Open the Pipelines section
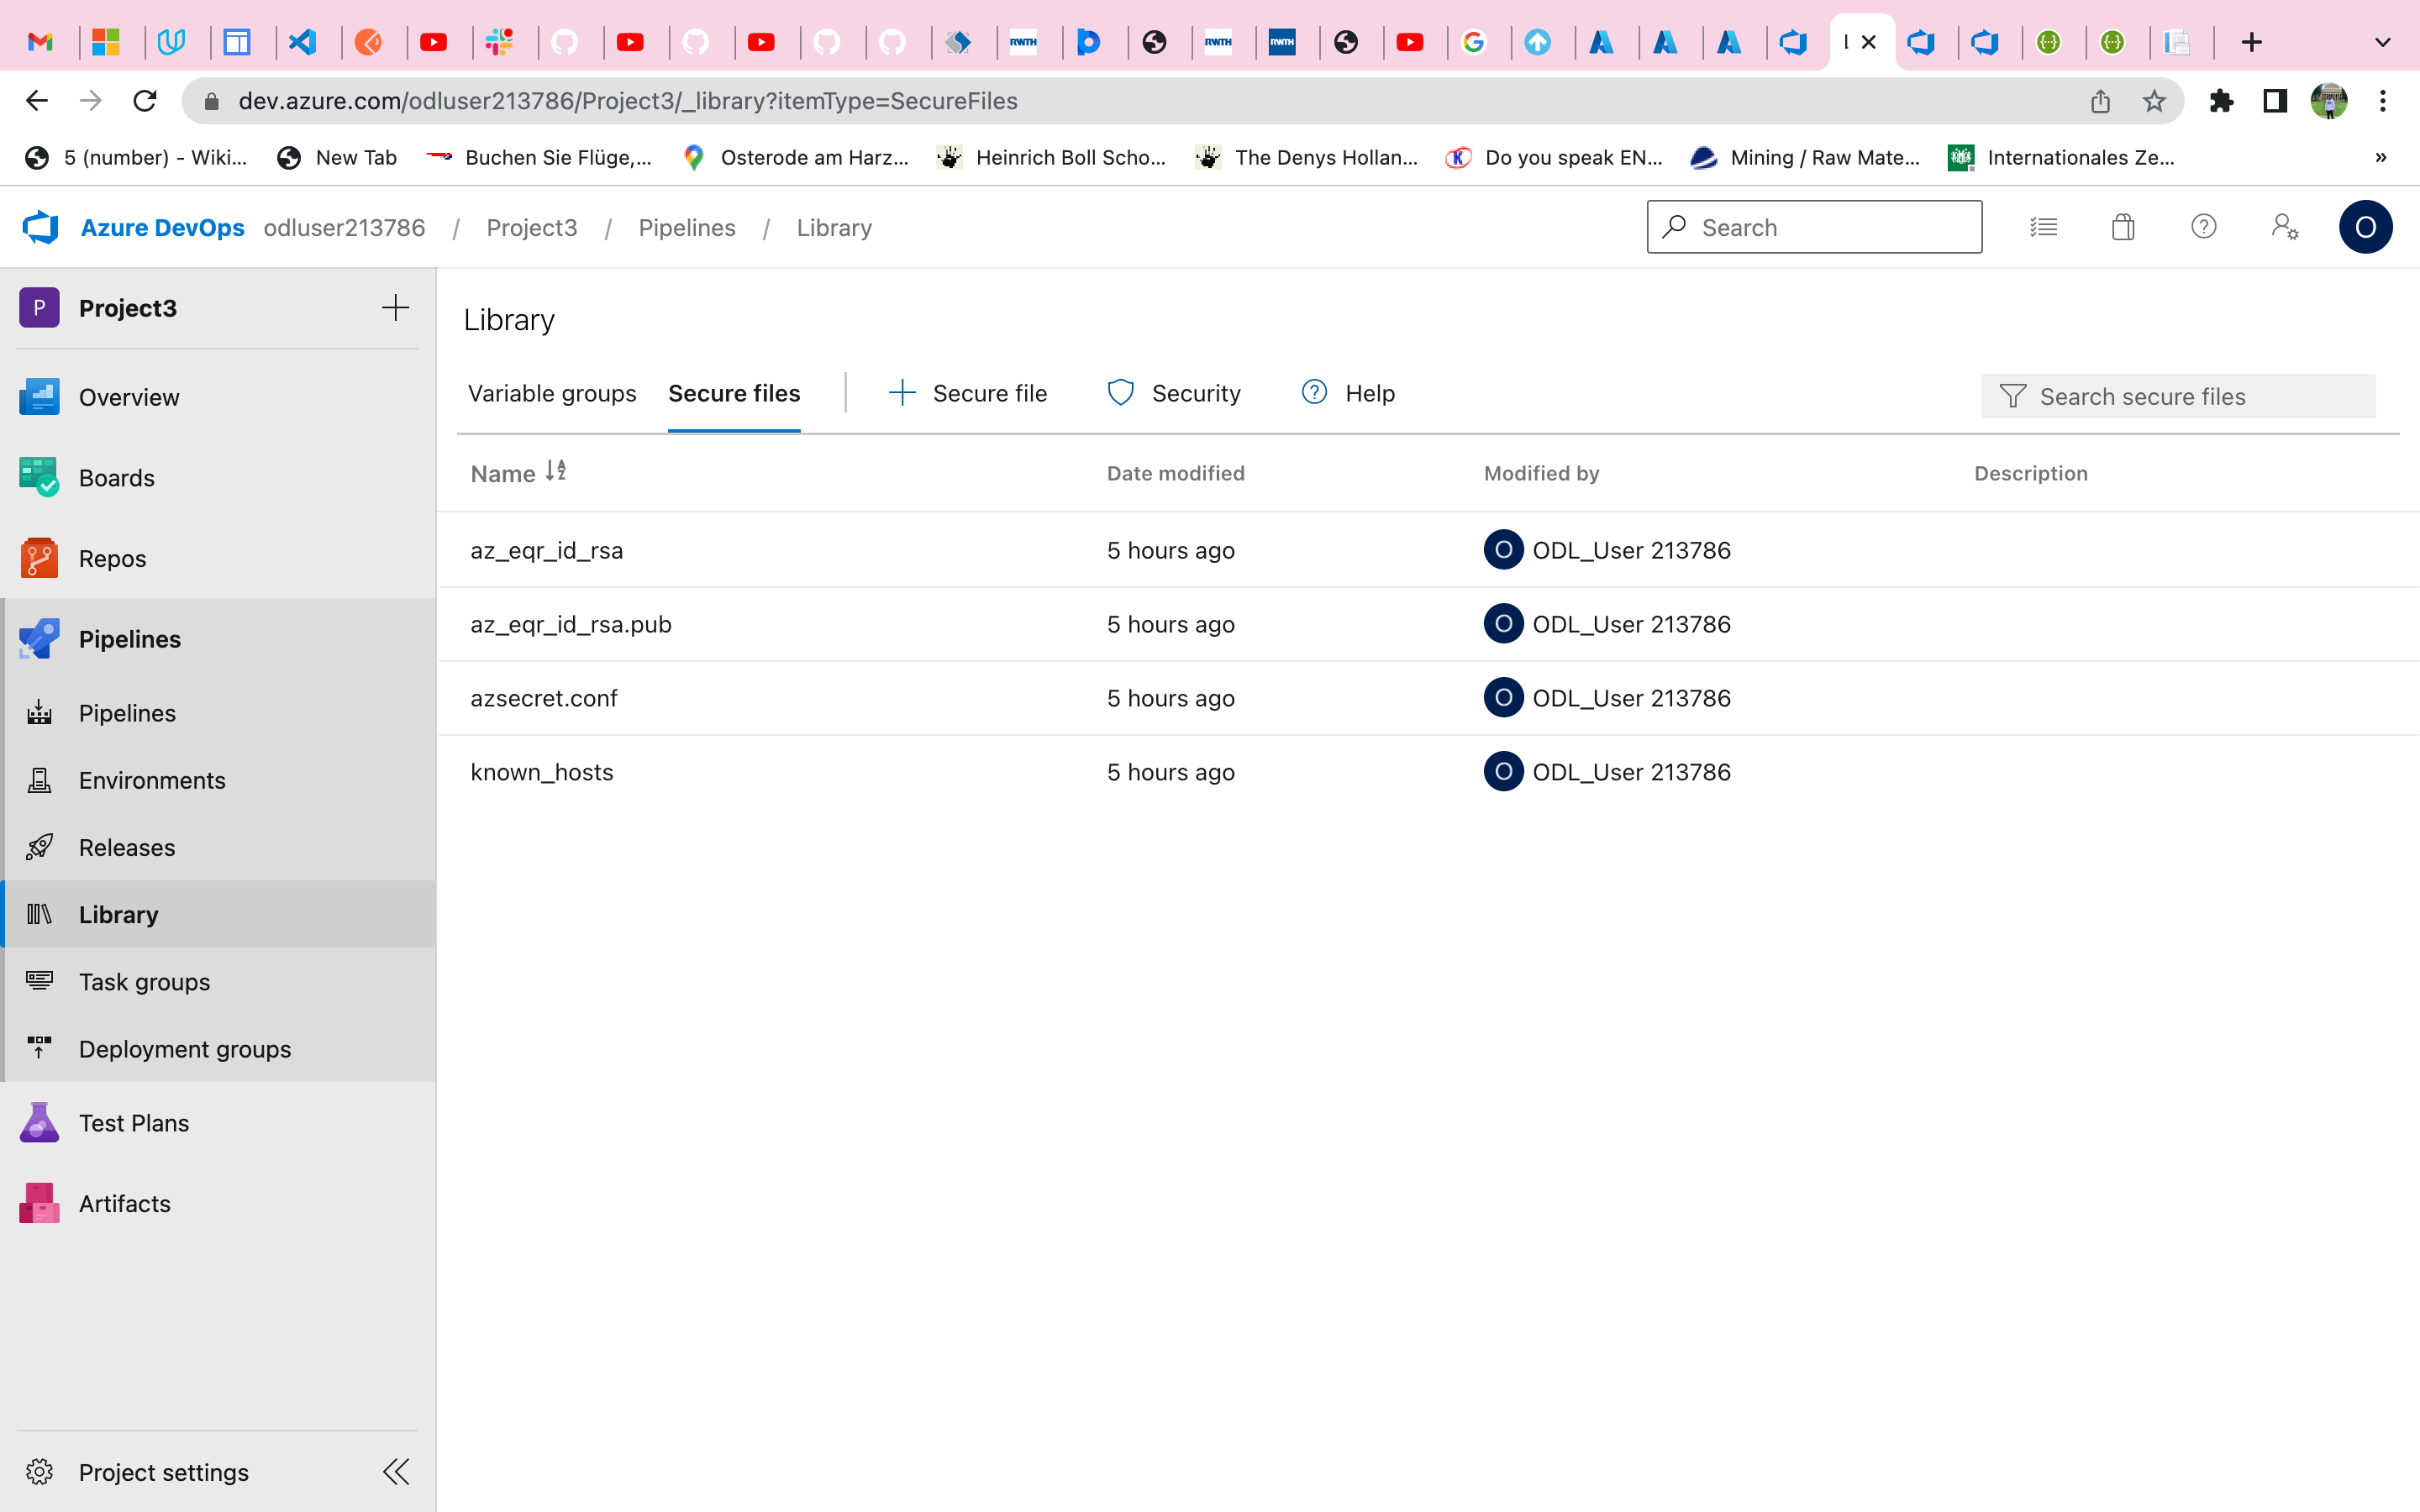This screenshot has width=2420, height=1512. pos(129,638)
